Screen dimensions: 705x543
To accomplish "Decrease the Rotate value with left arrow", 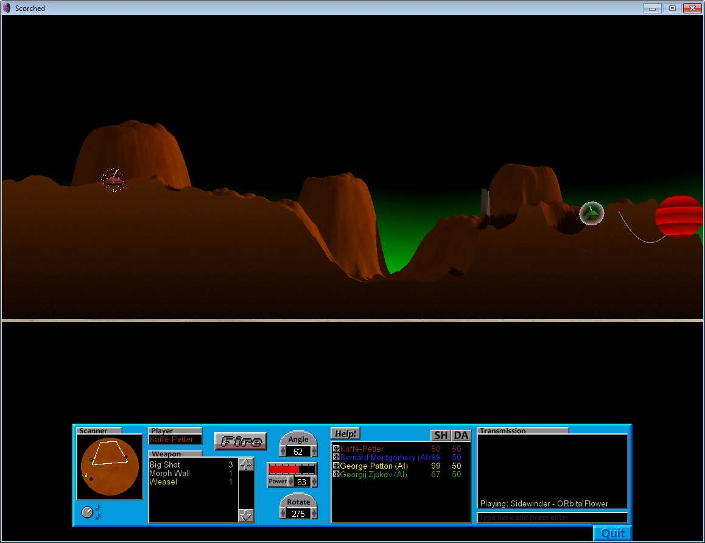I will pyautogui.click(x=283, y=513).
